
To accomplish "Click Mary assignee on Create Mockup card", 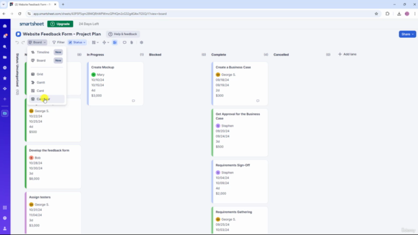I will tap(98, 74).
